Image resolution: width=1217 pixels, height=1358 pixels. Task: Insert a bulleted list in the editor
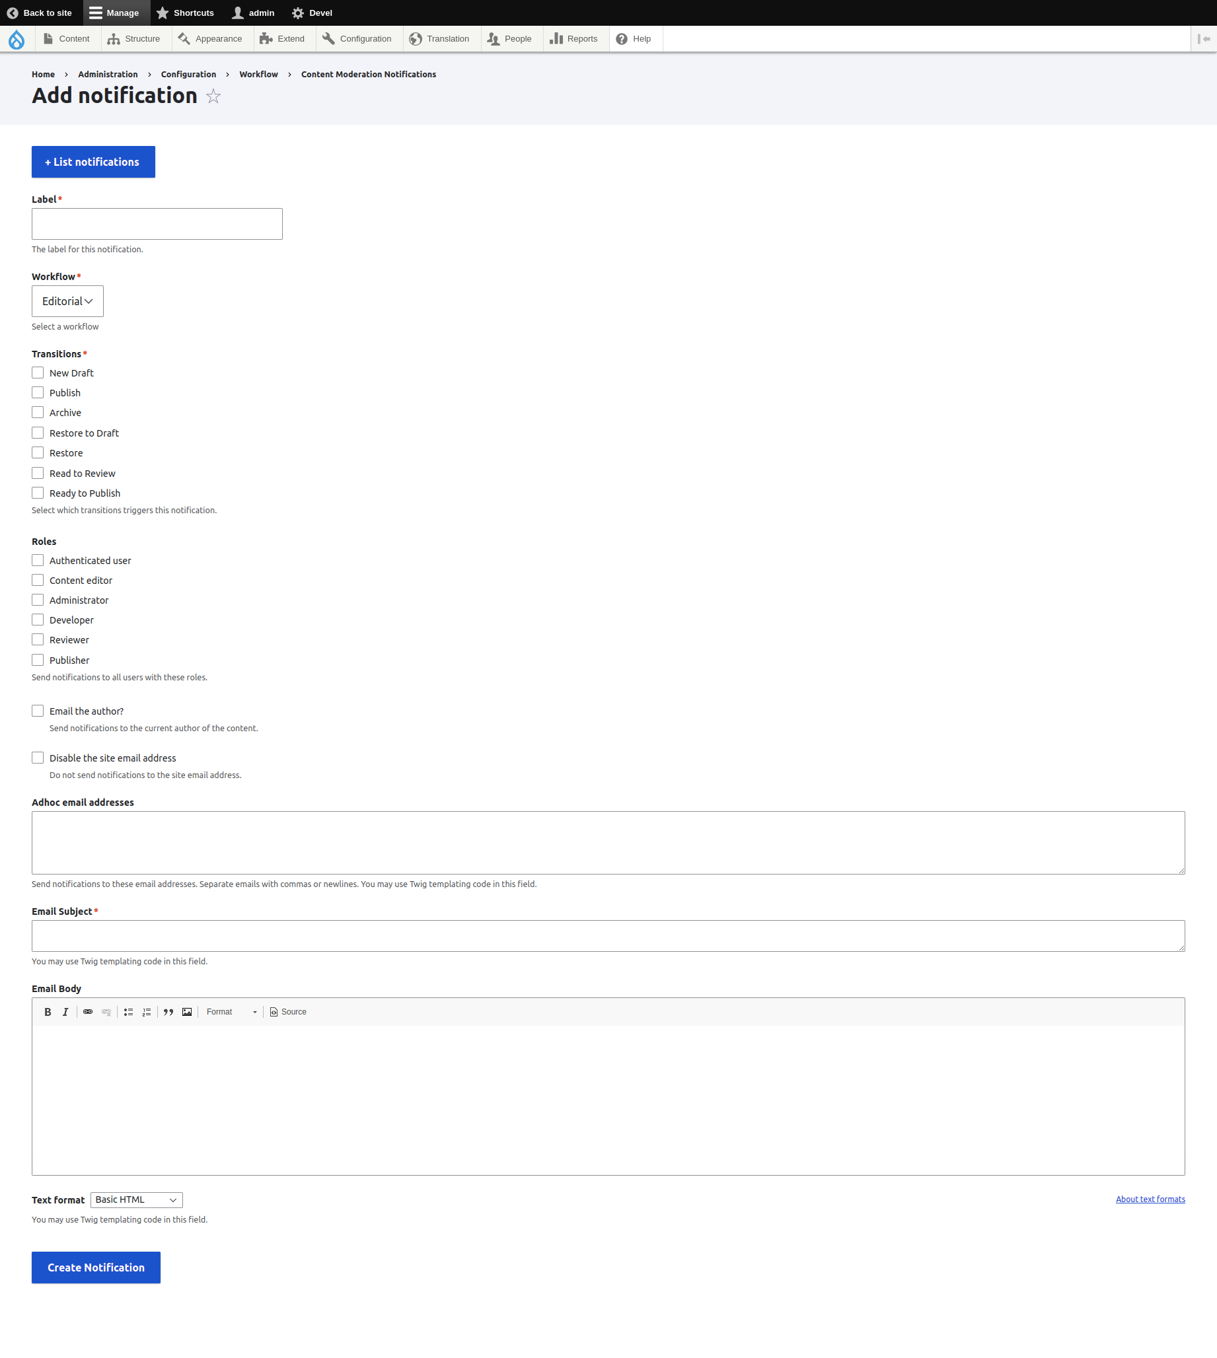[x=128, y=1011]
